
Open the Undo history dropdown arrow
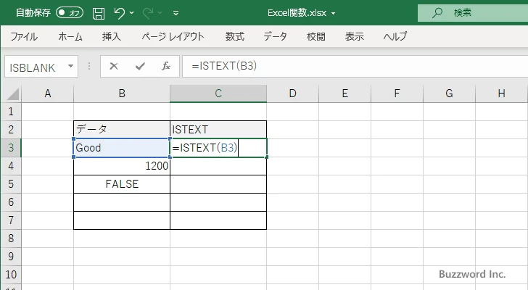tap(132, 13)
